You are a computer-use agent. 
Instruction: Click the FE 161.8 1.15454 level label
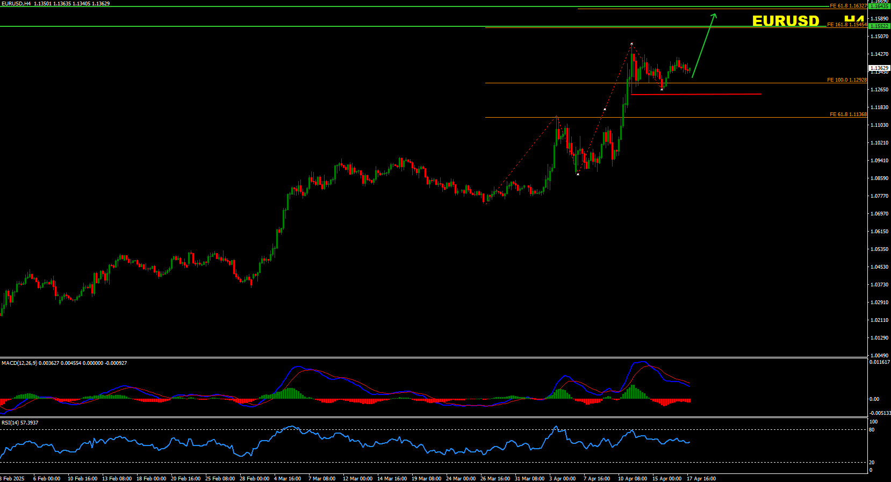click(x=846, y=25)
